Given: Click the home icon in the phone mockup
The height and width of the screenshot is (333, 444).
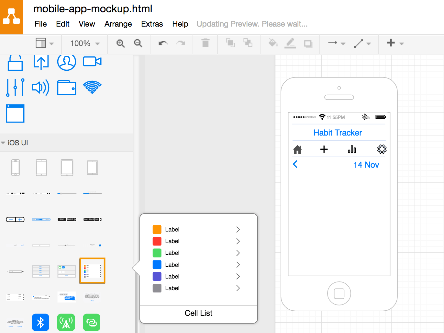Looking at the screenshot, I should point(297,149).
